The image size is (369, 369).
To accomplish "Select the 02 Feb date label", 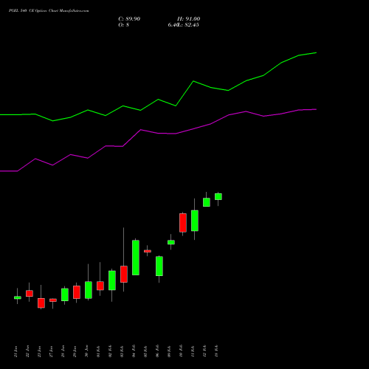I will pos(111,351).
